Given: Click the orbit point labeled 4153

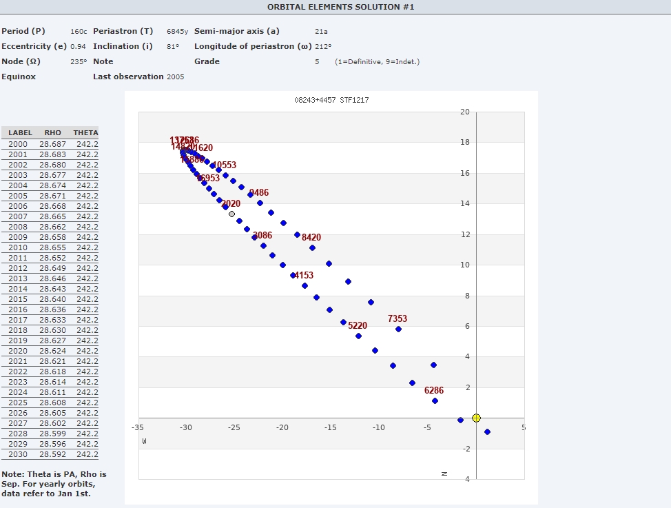Looking at the screenshot, I should [x=293, y=275].
